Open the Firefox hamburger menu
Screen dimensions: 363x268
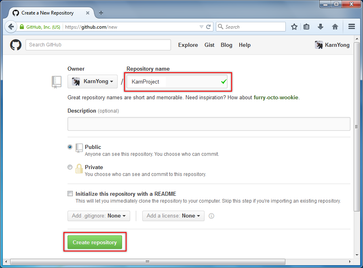[351, 27]
